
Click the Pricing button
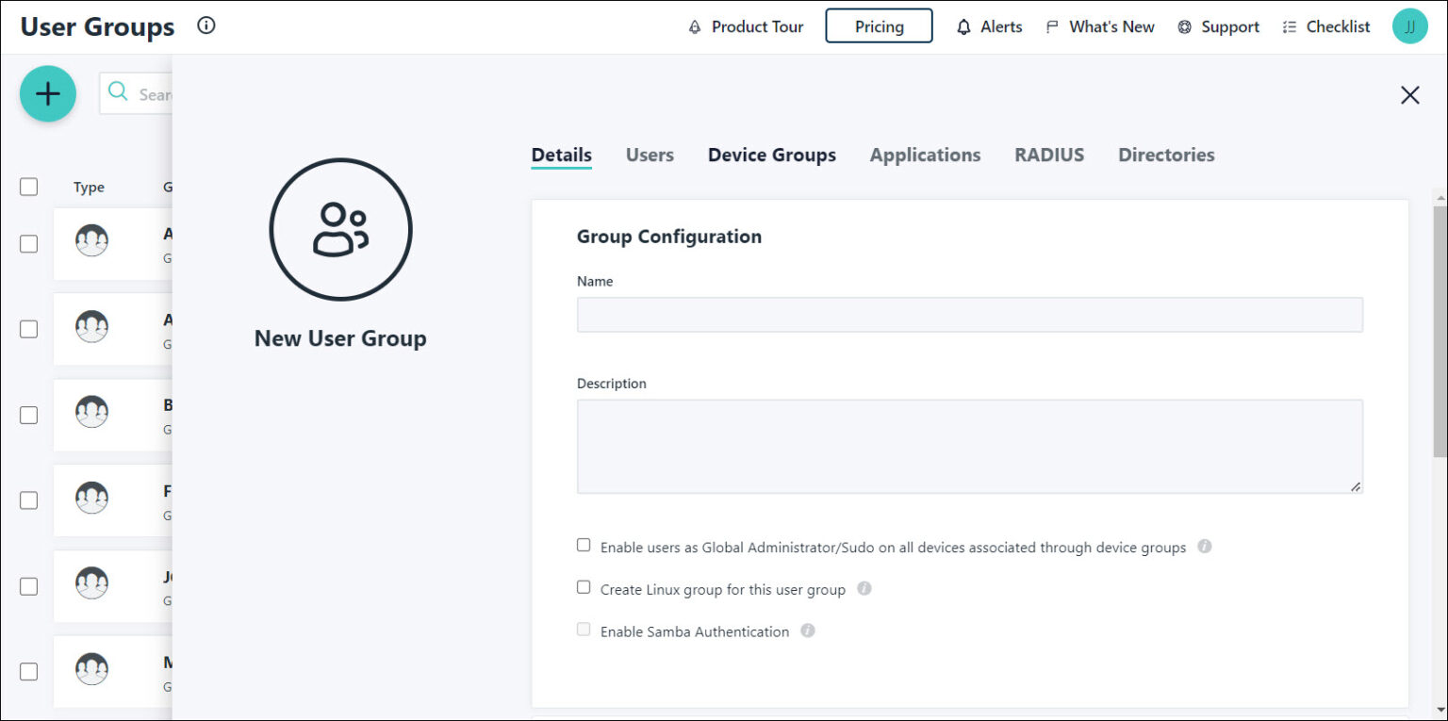879,26
